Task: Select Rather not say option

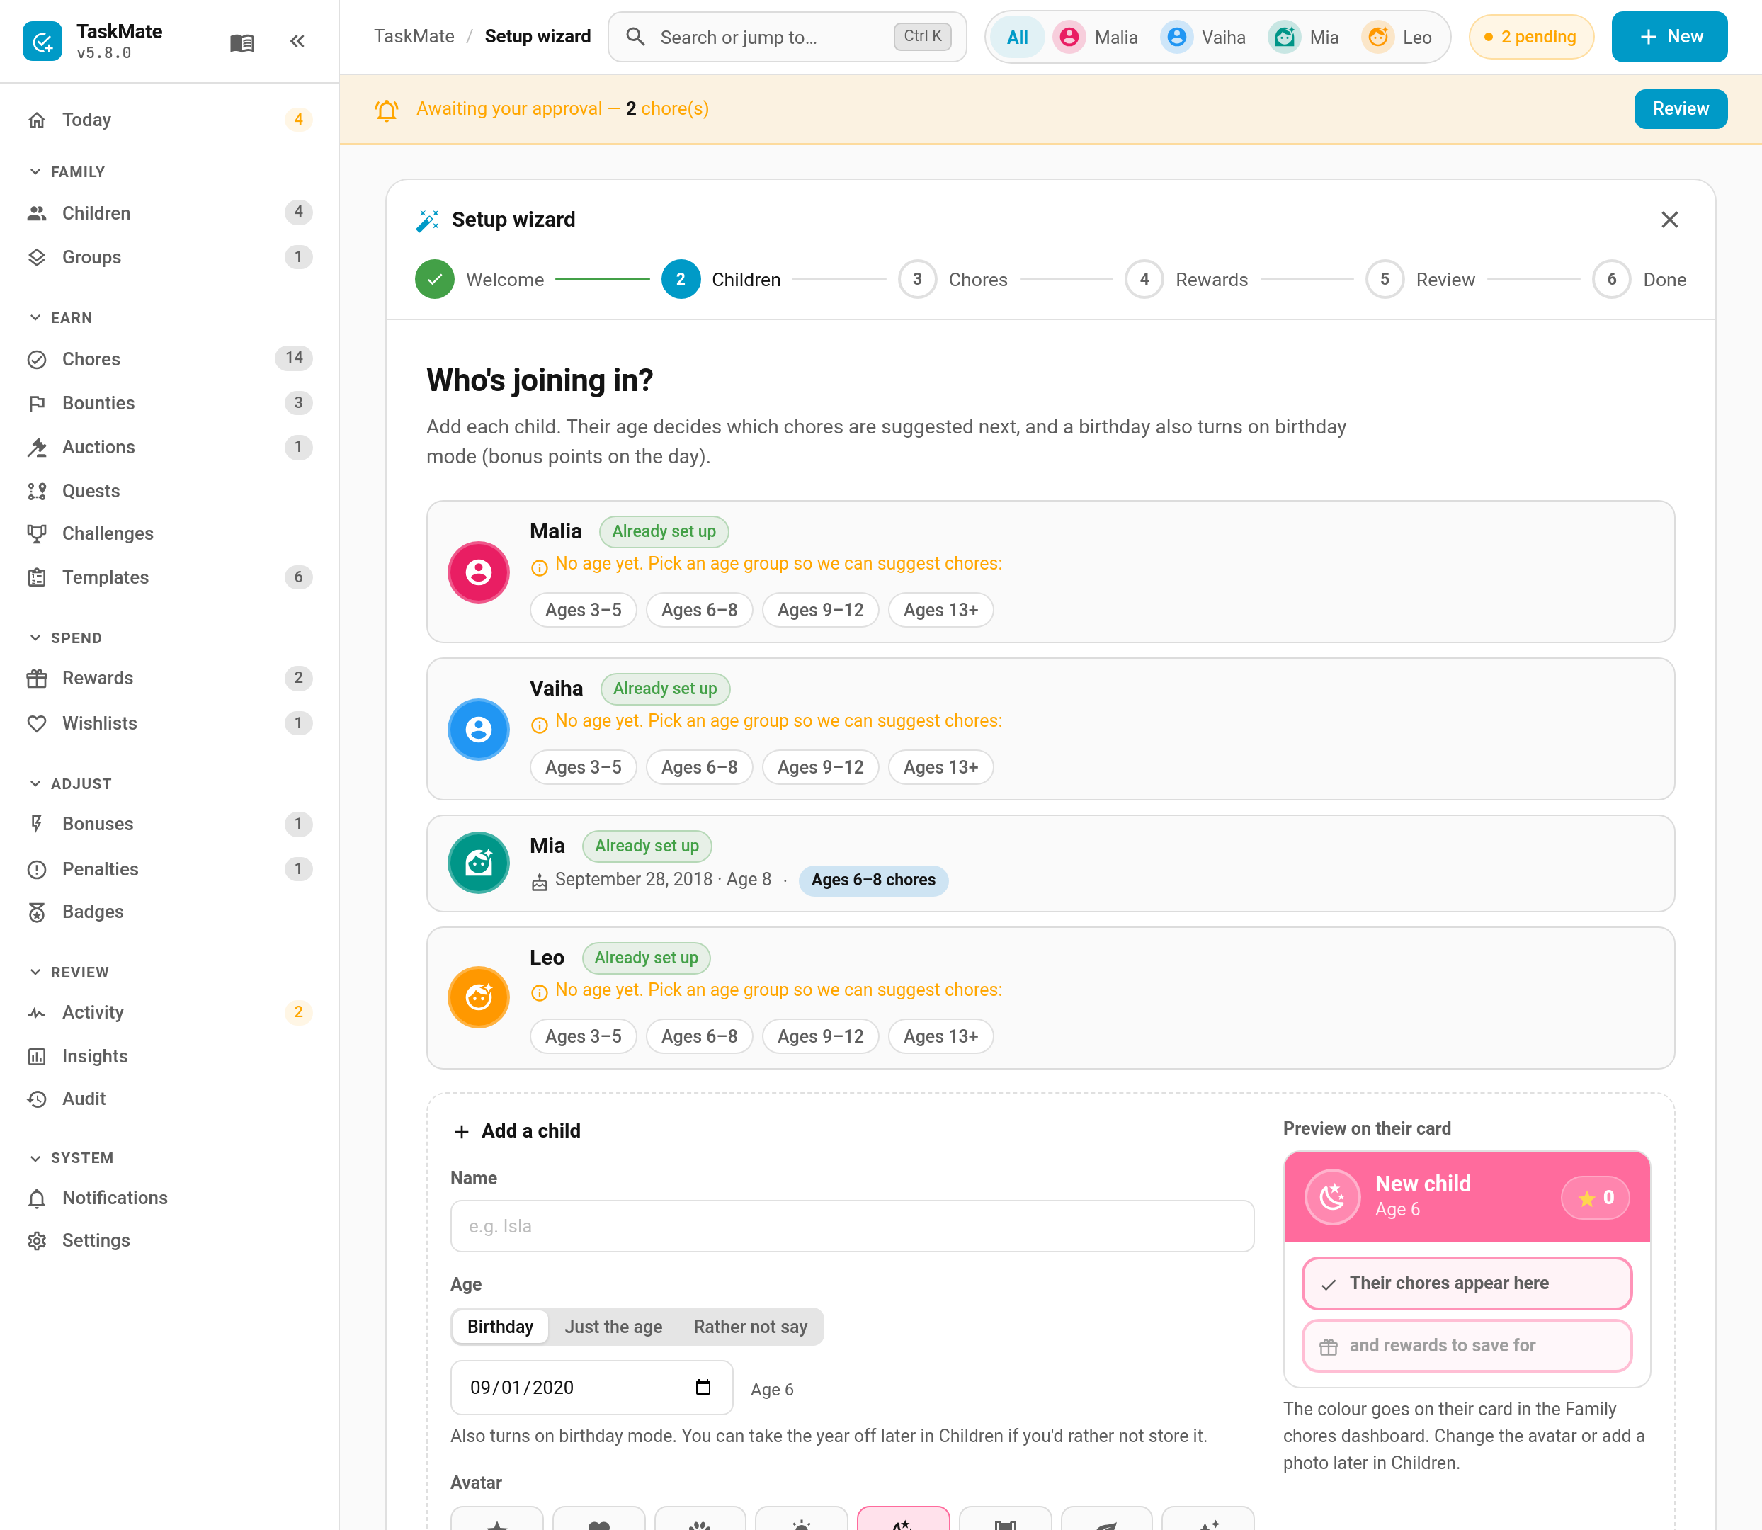Action: click(749, 1327)
